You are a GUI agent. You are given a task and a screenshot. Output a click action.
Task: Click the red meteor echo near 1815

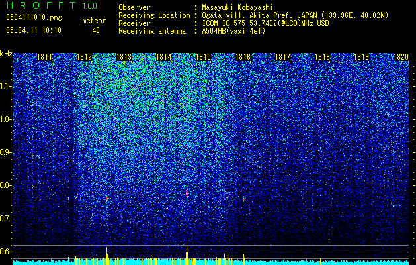187,193
